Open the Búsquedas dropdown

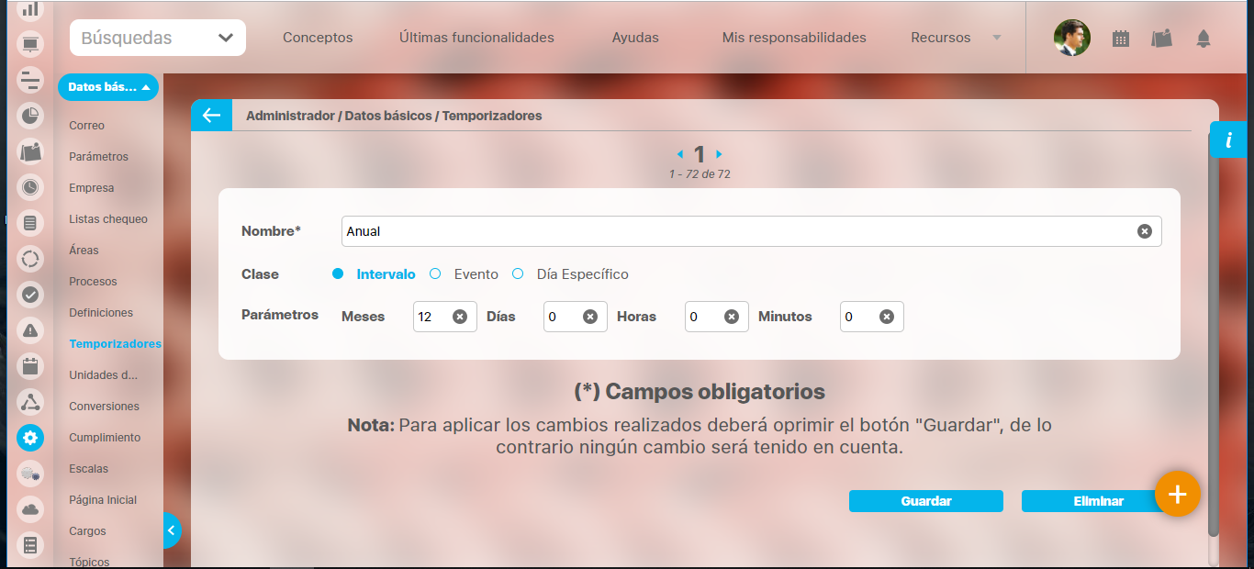click(x=157, y=38)
